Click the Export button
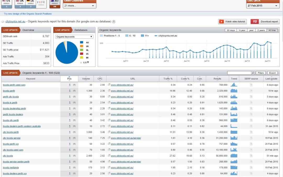 point(272,73)
